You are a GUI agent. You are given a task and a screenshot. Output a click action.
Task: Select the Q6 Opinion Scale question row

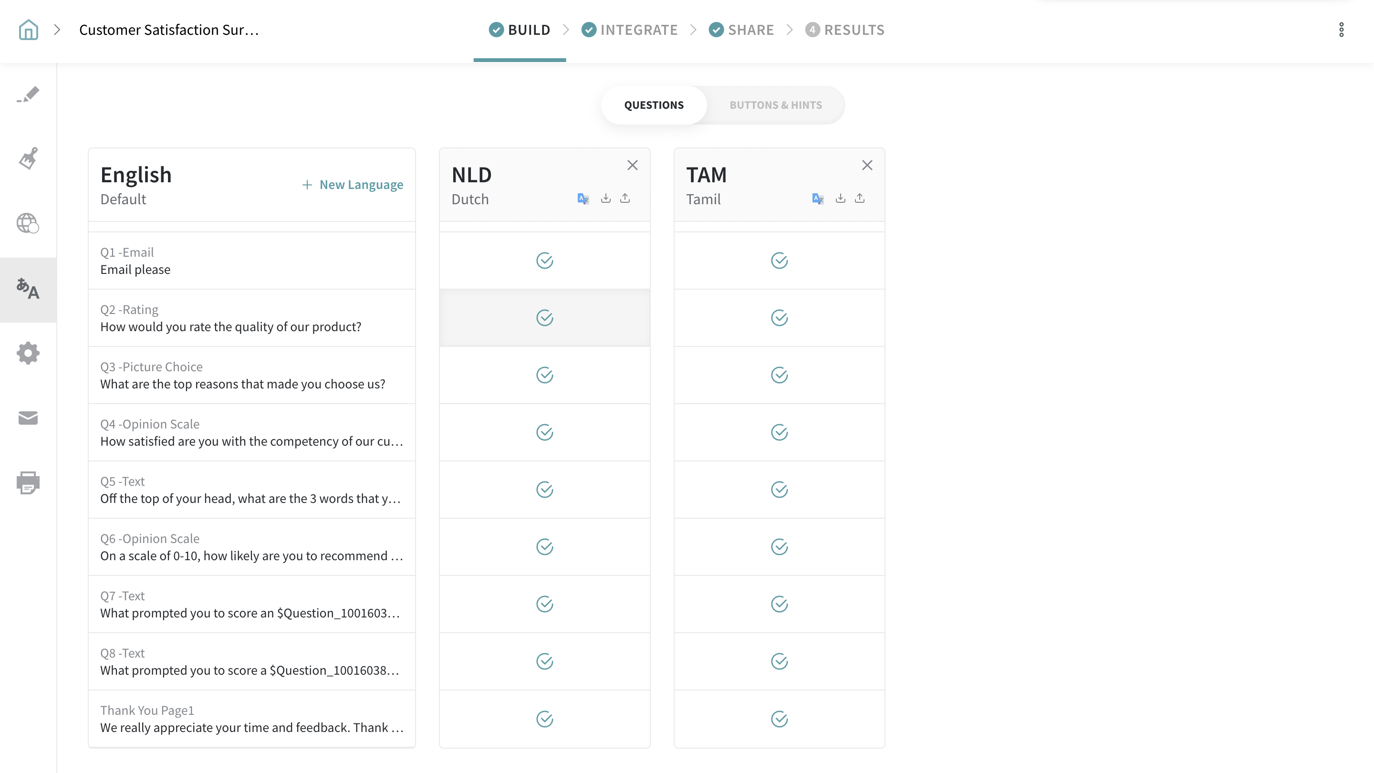pyautogui.click(x=252, y=547)
